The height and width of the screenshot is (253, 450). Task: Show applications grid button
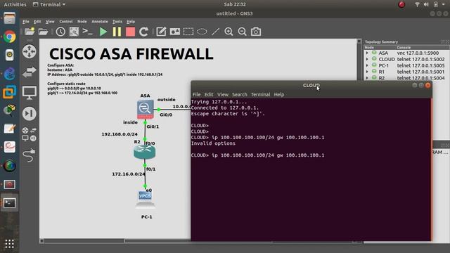coord(9,244)
